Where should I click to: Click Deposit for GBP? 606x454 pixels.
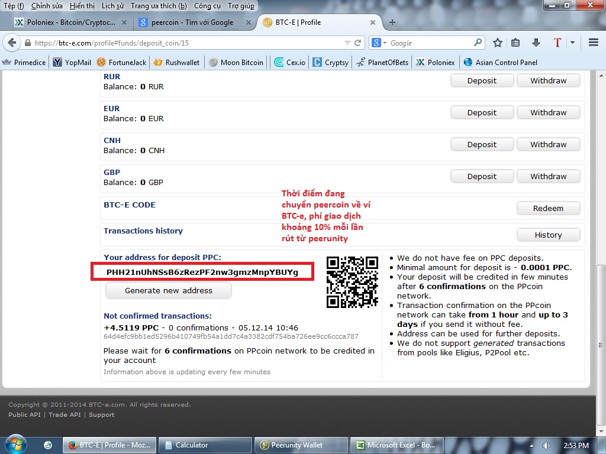482,176
